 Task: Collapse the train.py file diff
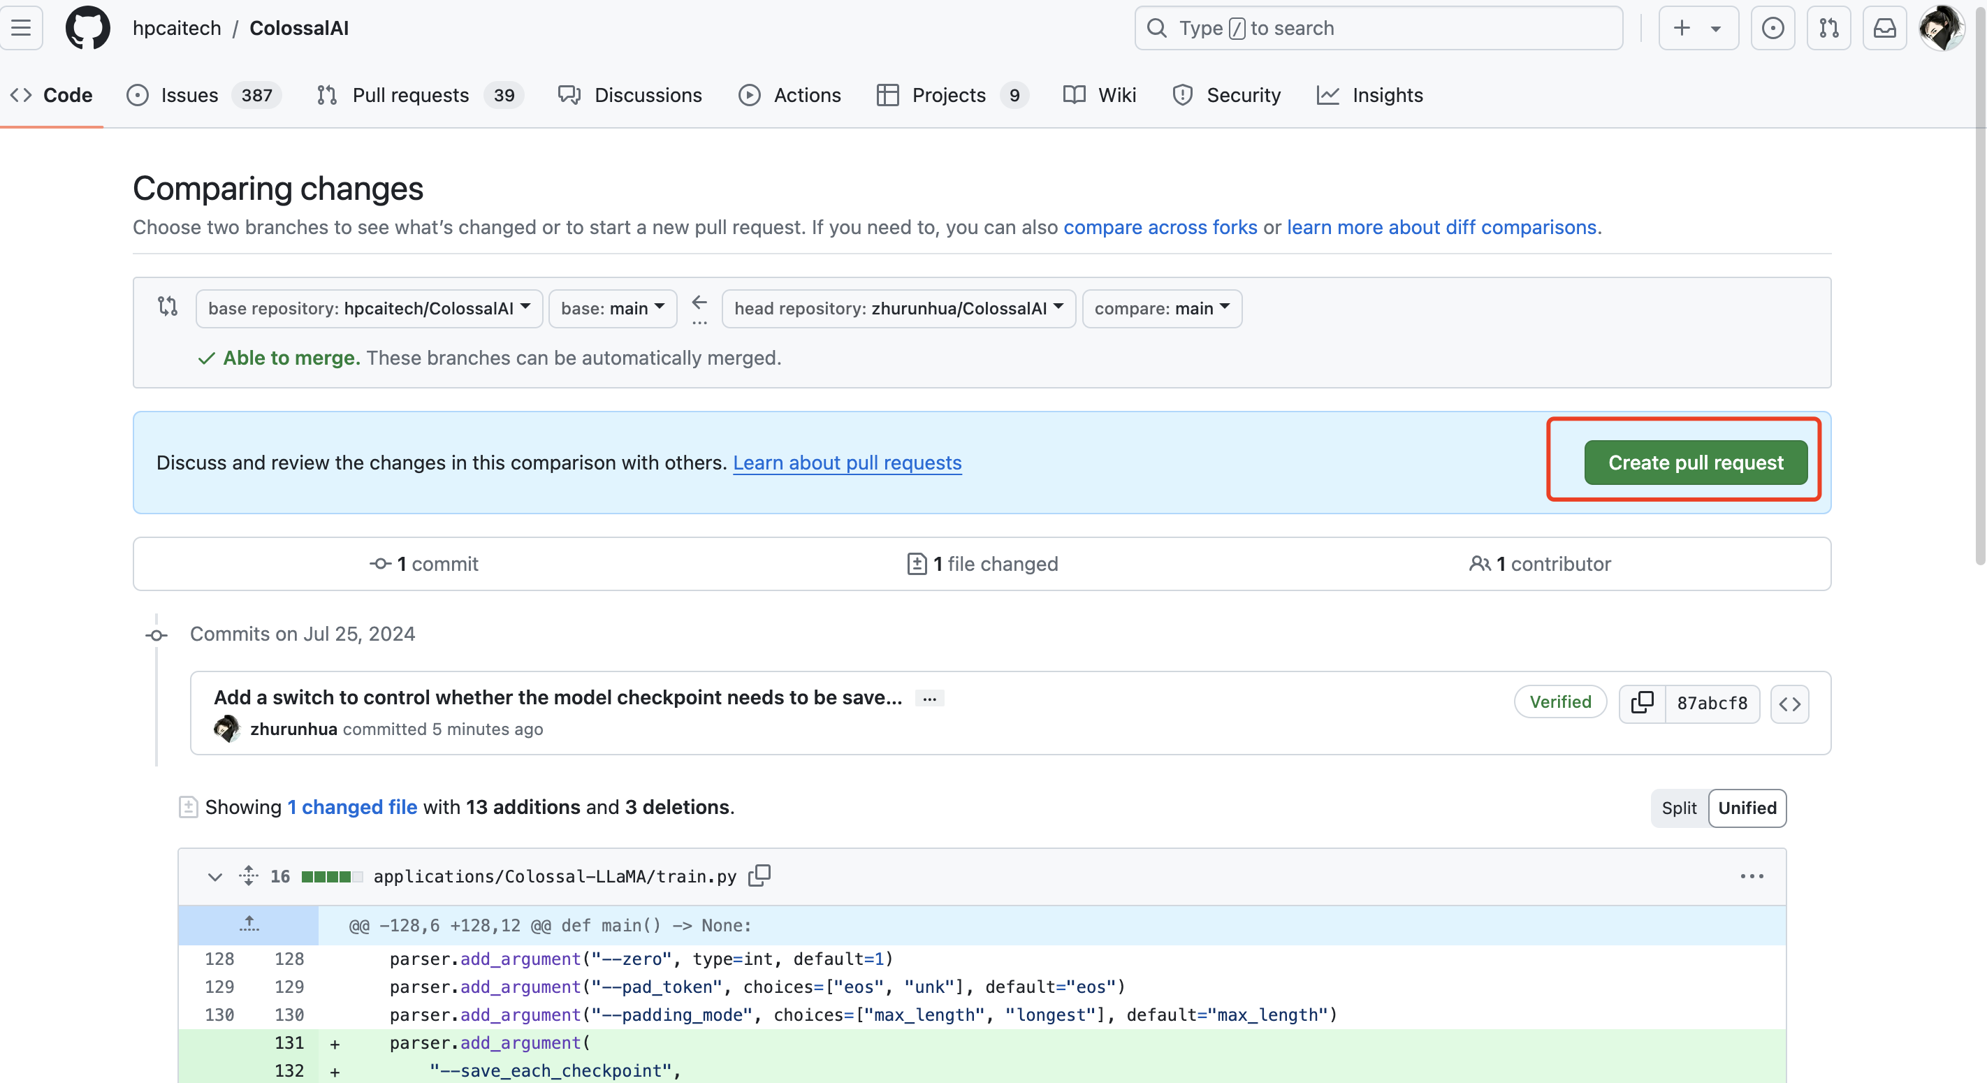(214, 876)
